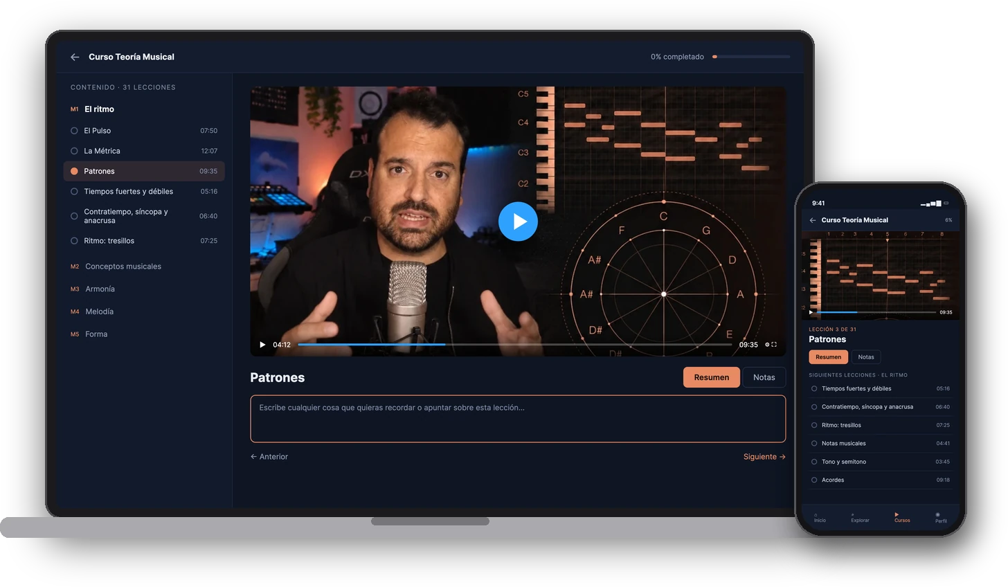Screen dimensions: 1008x587
Task: Open Ritmo: tresillos on phone list
Action: tap(881, 426)
